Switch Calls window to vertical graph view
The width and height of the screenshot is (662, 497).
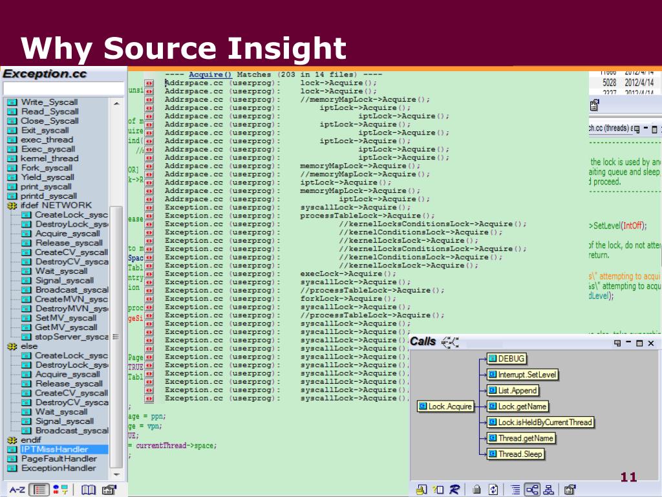coord(548,490)
